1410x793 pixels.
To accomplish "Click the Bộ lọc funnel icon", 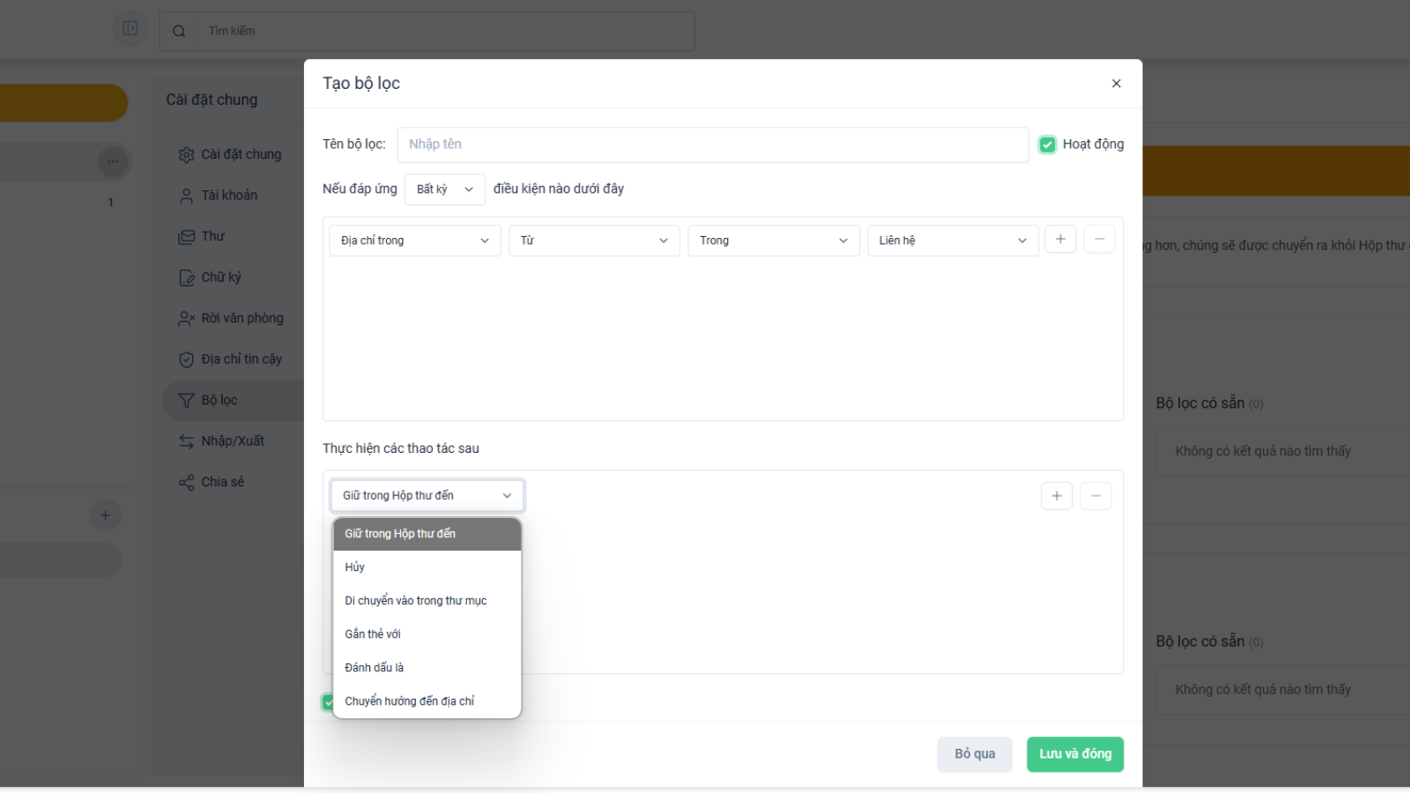I will 186,401.
